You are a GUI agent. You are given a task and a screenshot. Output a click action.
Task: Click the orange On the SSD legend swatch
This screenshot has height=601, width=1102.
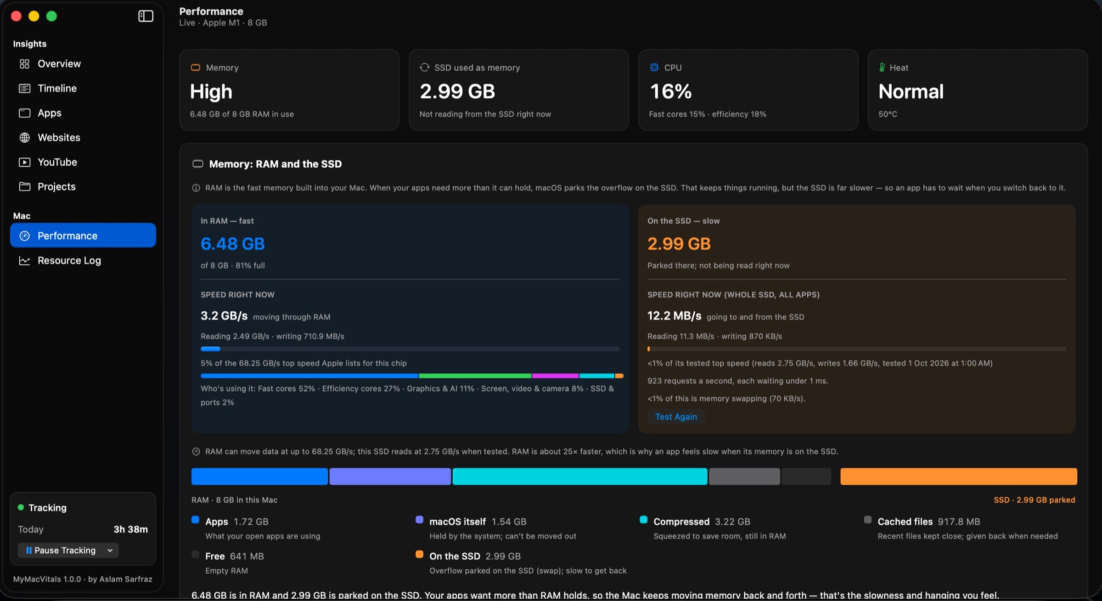[419, 555]
